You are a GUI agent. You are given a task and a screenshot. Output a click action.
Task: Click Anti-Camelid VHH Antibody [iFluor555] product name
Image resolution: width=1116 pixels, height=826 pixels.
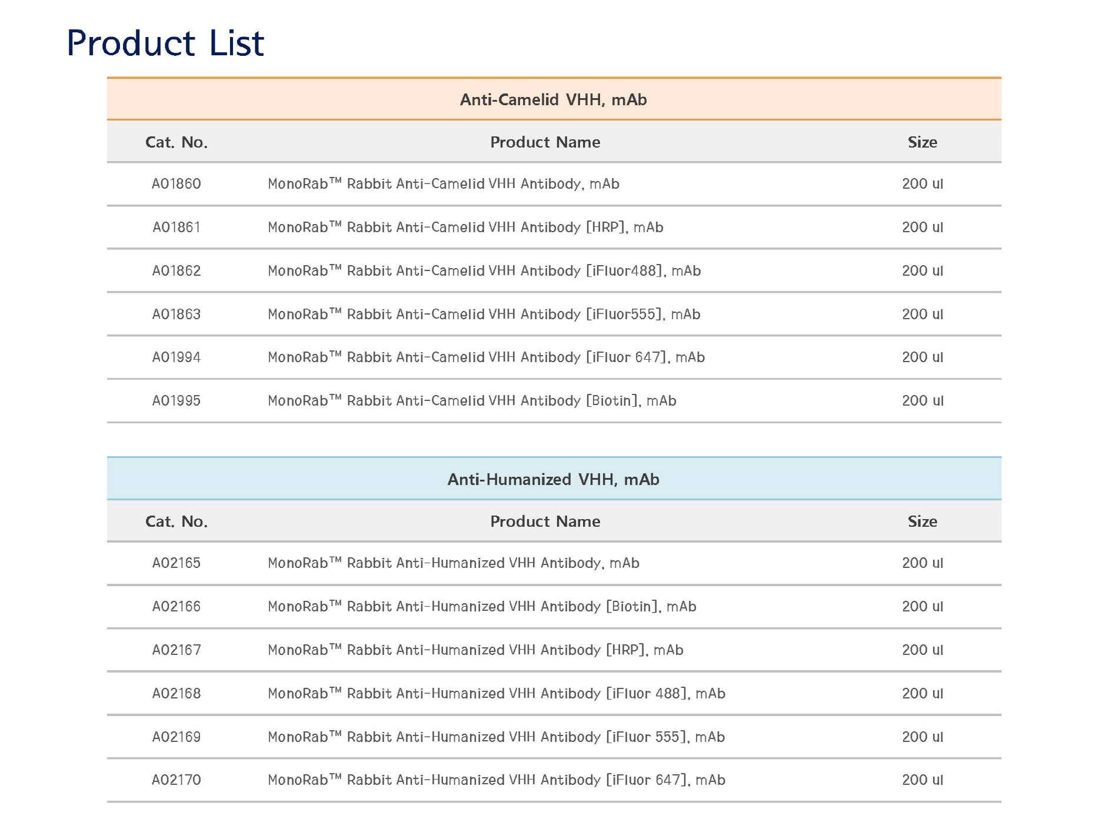484,314
